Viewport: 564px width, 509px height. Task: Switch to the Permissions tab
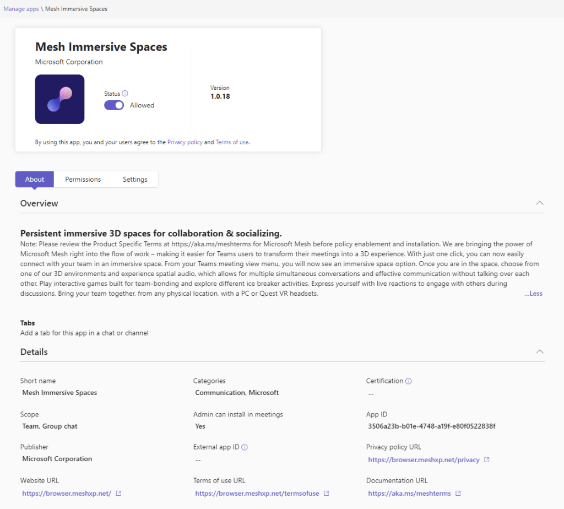(x=83, y=180)
